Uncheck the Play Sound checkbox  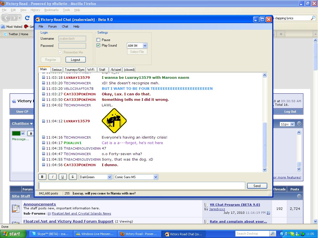coord(98,45)
